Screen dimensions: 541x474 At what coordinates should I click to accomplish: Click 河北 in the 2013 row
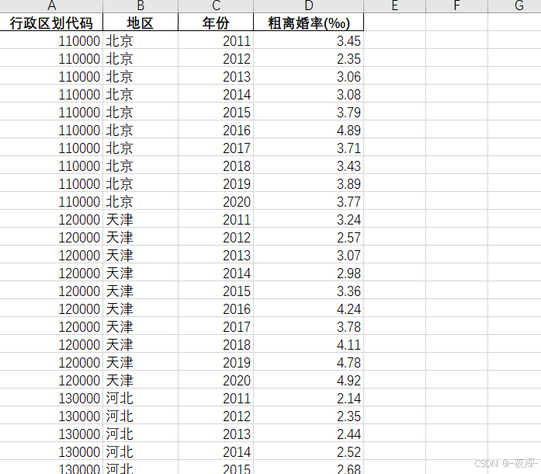click(140, 434)
